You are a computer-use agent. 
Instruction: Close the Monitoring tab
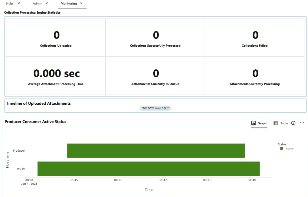click(81, 3)
